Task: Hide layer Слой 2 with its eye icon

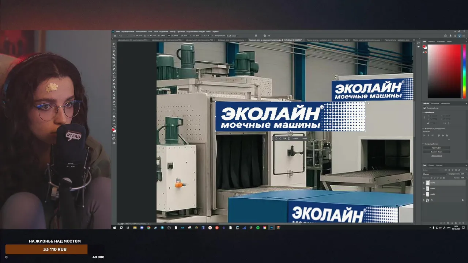Action: 423,188
